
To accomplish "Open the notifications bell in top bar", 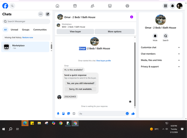I will pos(172,6).
